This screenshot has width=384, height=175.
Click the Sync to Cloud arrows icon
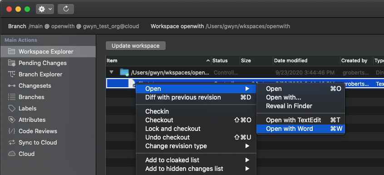coord(11,142)
